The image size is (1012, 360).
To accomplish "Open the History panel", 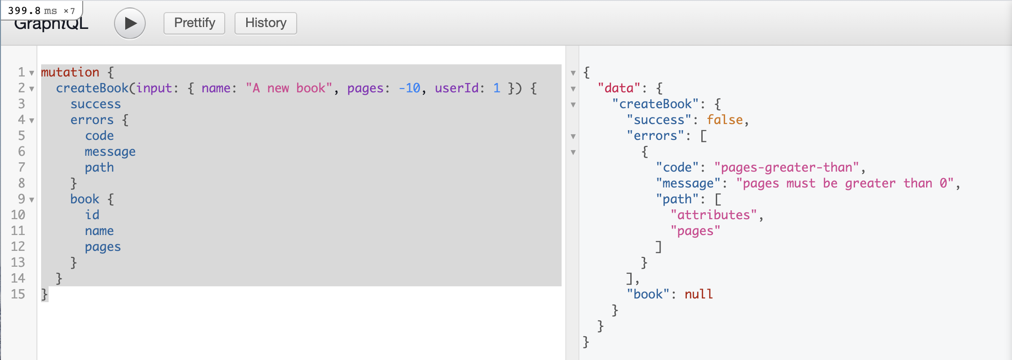I will pyautogui.click(x=265, y=23).
